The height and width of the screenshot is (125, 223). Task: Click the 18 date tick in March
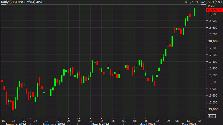pos(102,121)
